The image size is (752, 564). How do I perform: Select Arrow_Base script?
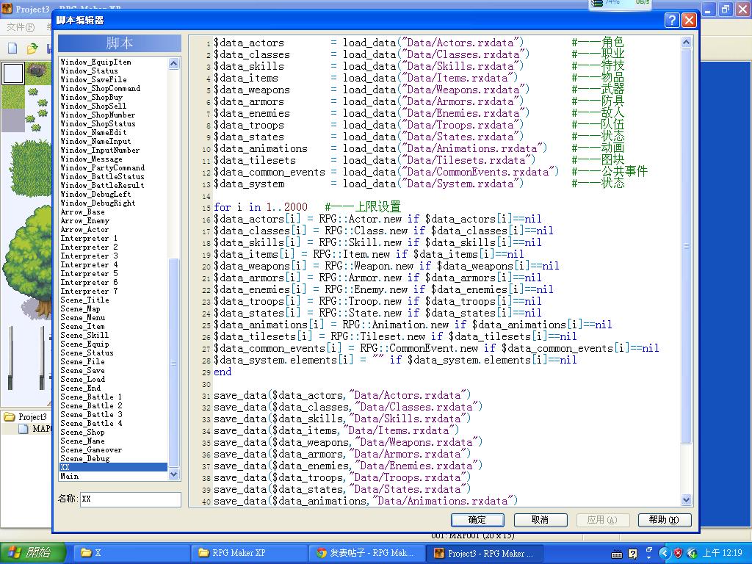82,211
